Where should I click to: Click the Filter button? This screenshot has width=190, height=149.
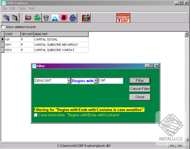(x=140, y=81)
